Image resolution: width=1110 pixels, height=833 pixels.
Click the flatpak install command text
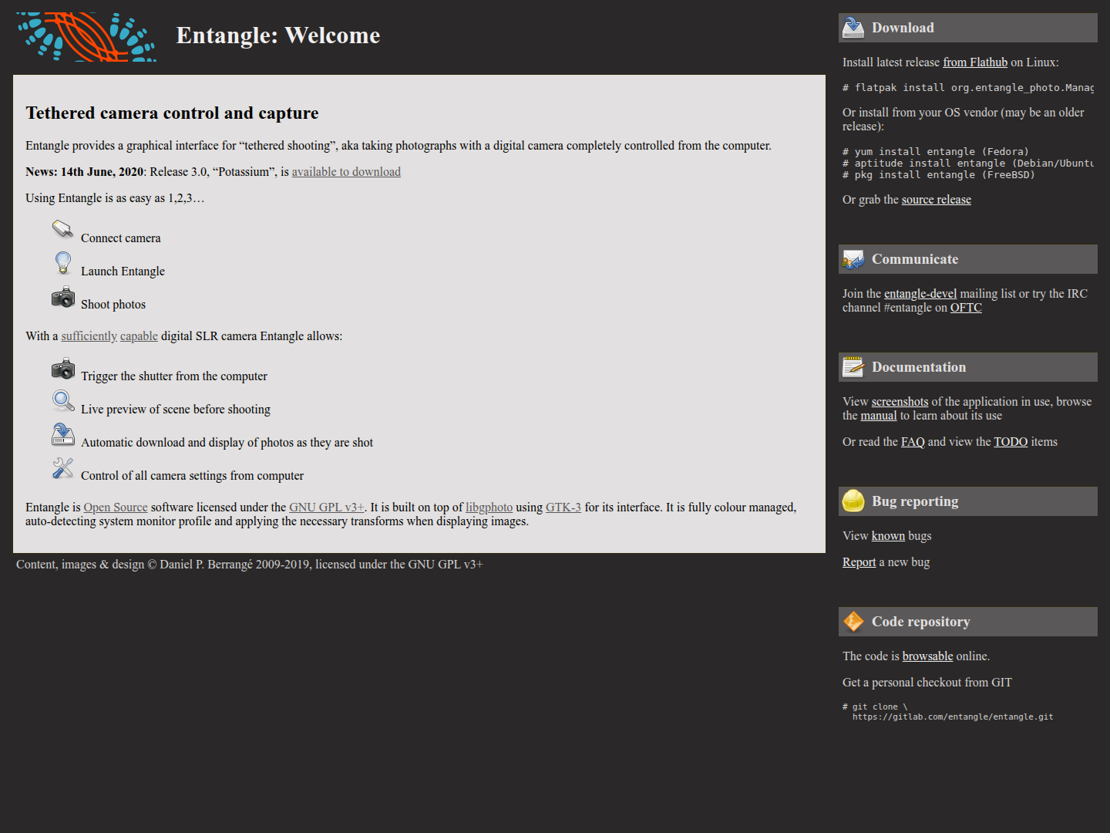[x=968, y=88]
